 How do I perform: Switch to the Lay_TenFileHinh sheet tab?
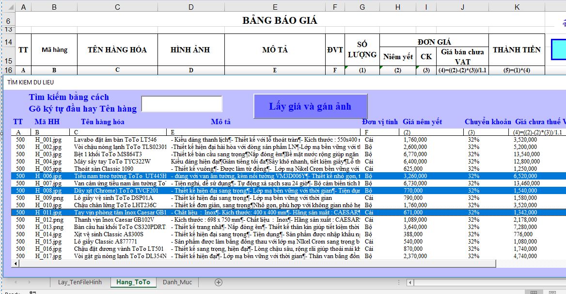80,282
